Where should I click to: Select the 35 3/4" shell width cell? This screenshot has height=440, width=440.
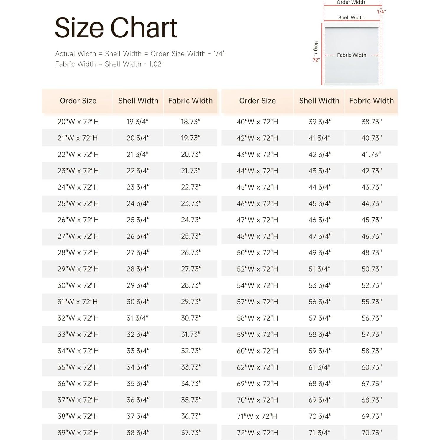(x=138, y=384)
